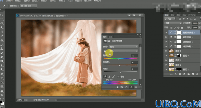Select the Clone Stamp tool

click(x=2, y=49)
